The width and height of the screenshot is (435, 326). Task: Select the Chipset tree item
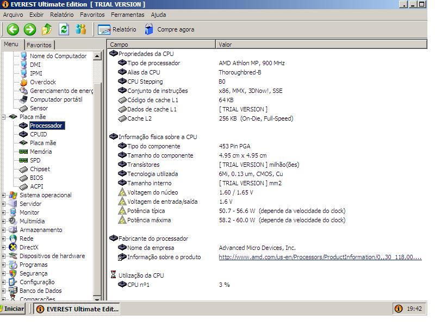pyautogui.click(x=40, y=169)
